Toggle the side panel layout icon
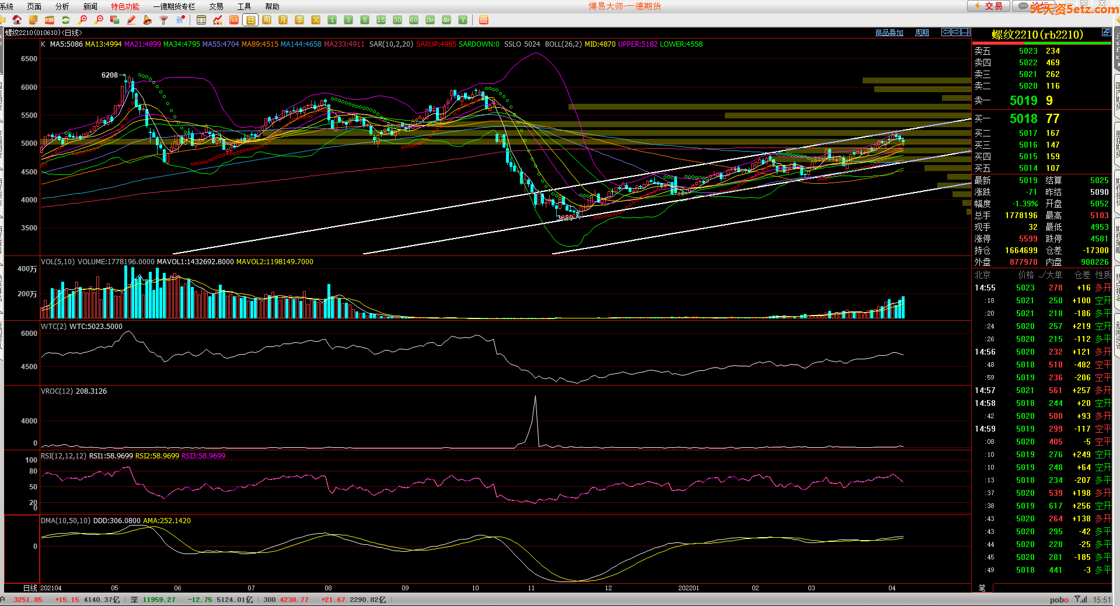The image size is (1120, 606). 966,32
